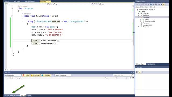Click the Line column header

coord(127,78)
